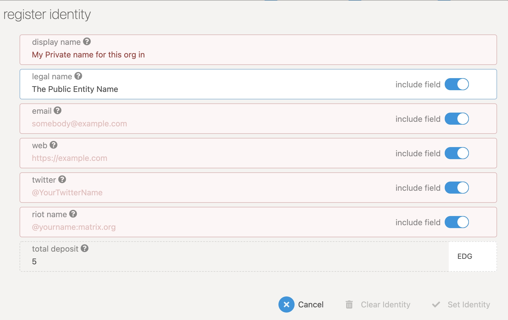Click the help icon next to web label
Viewport: 508px width, 320px height.
pyautogui.click(x=54, y=145)
